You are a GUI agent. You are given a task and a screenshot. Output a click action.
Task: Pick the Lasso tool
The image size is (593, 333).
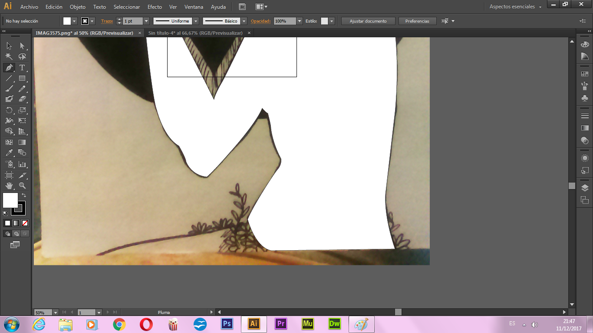22,57
